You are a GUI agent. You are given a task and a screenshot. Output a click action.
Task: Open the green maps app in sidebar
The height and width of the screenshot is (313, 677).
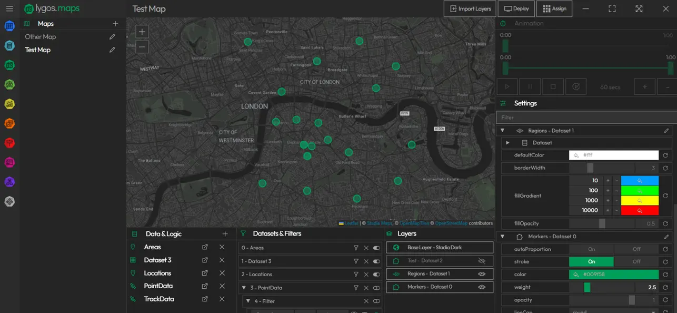tap(9, 65)
